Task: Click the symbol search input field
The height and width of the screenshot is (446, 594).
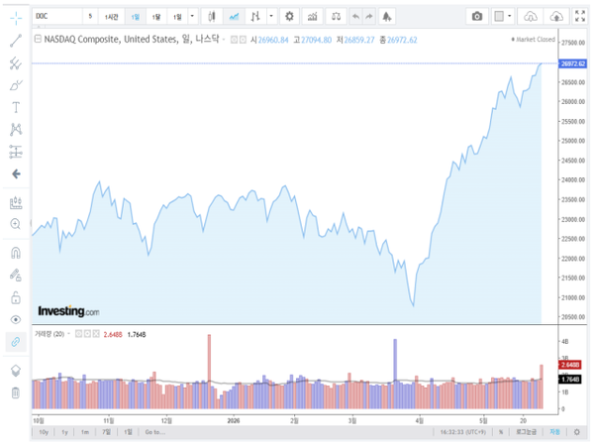Action: click(56, 16)
